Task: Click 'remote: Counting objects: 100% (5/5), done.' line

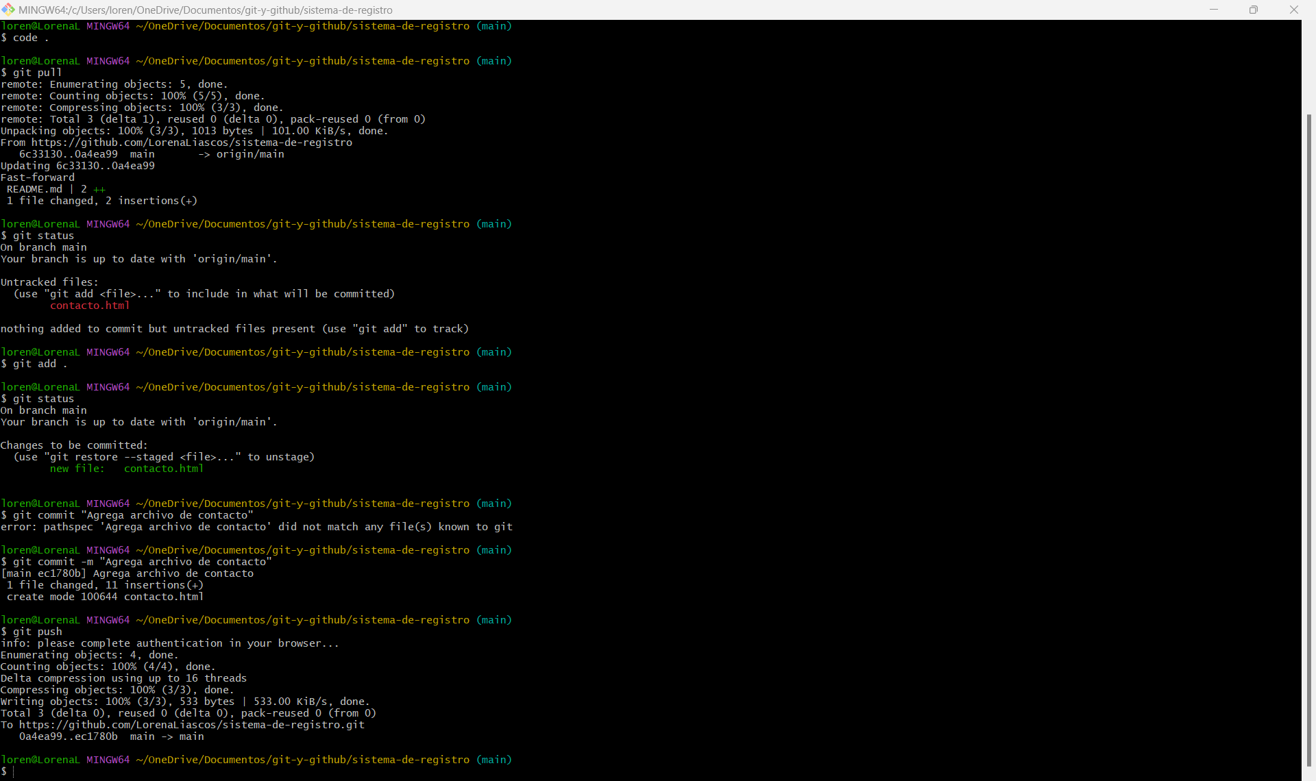Action: tap(132, 96)
